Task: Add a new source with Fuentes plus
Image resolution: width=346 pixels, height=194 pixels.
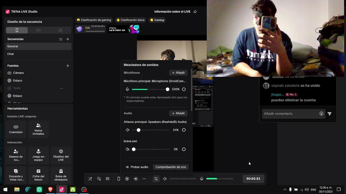Action: (68, 66)
